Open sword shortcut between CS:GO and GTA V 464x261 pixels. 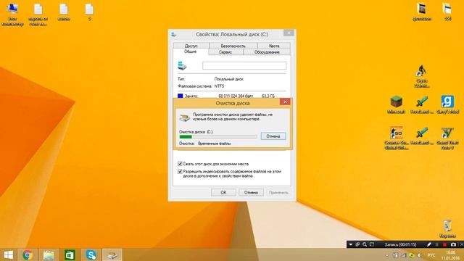(x=422, y=136)
